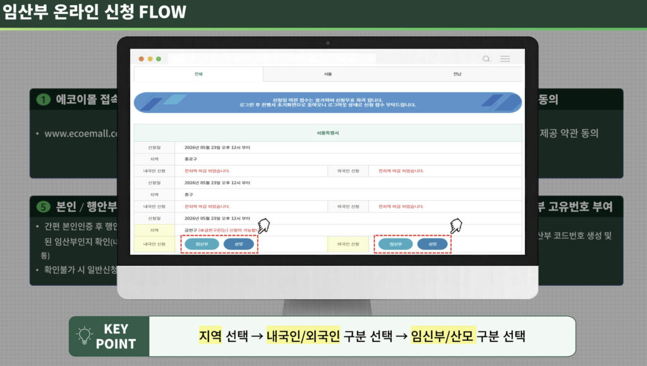
Task: Click 종로구's 내국인 신청 closed notice
Action: tap(207, 170)
